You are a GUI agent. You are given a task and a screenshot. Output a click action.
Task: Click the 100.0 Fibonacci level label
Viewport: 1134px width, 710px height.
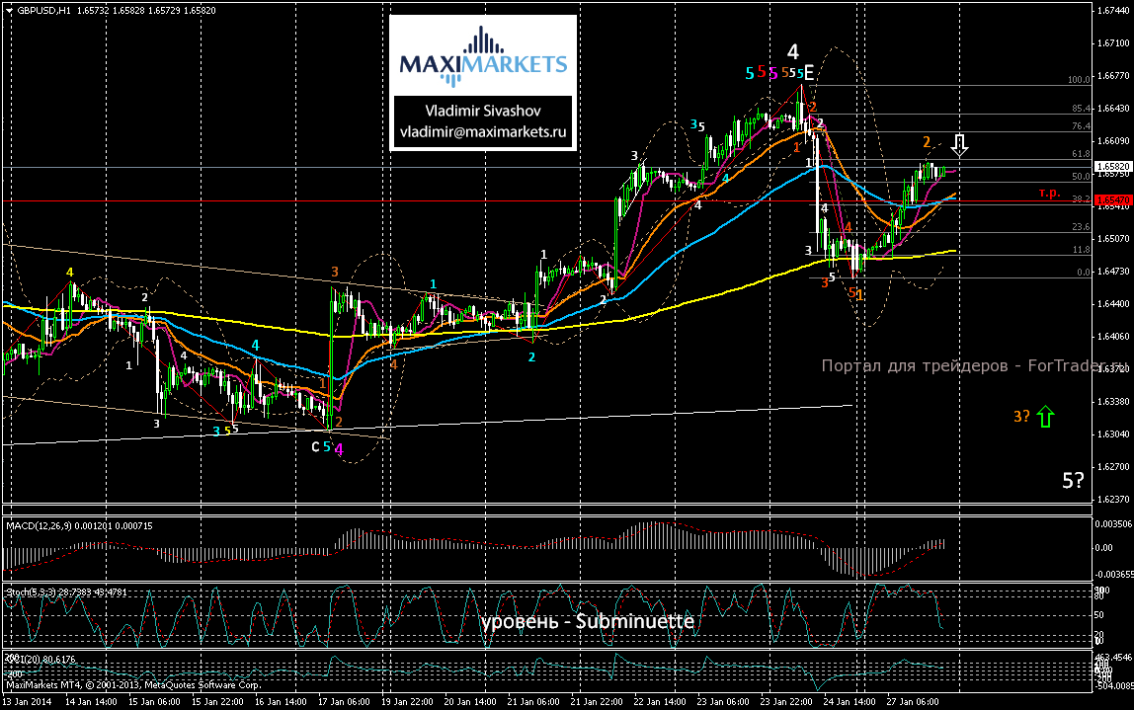[1078, 81]
